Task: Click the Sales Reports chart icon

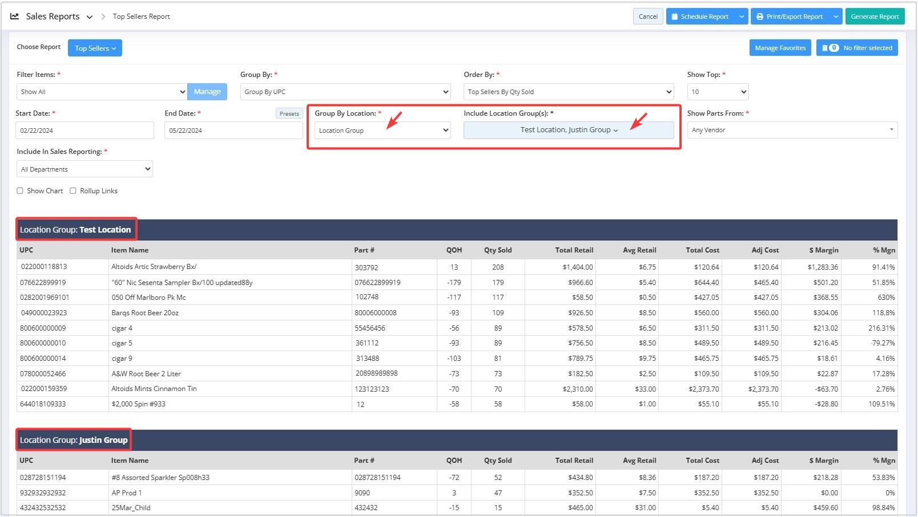Action: [x=15, y=17]
